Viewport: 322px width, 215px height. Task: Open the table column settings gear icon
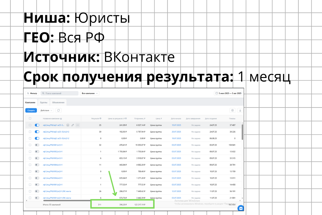tap(233, 110)
